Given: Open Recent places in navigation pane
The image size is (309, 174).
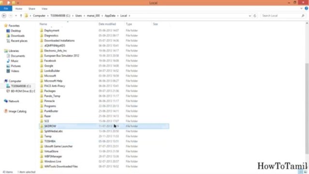Looking at the screenshot, I should point(19,41).
